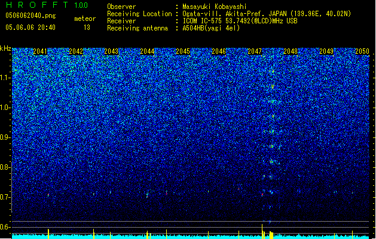Click the 2041 time axis label
Image resolution: width=376 pixels, height=239 pixels.
pos(40,51)
